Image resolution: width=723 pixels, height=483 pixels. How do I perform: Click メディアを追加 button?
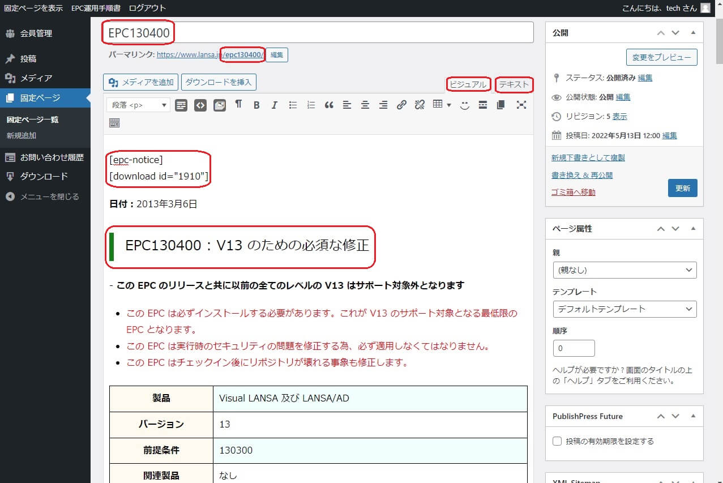click(141, 82)
